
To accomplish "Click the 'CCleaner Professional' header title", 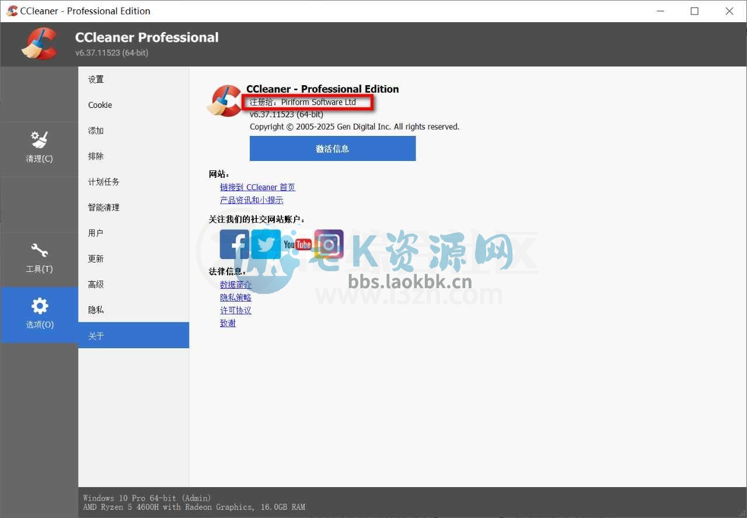I will [147, 37].
